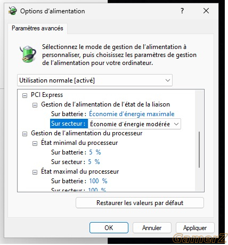Collapse État maximal du processeur node
This screenshot has height=245, width=228.
pos(35,173)
